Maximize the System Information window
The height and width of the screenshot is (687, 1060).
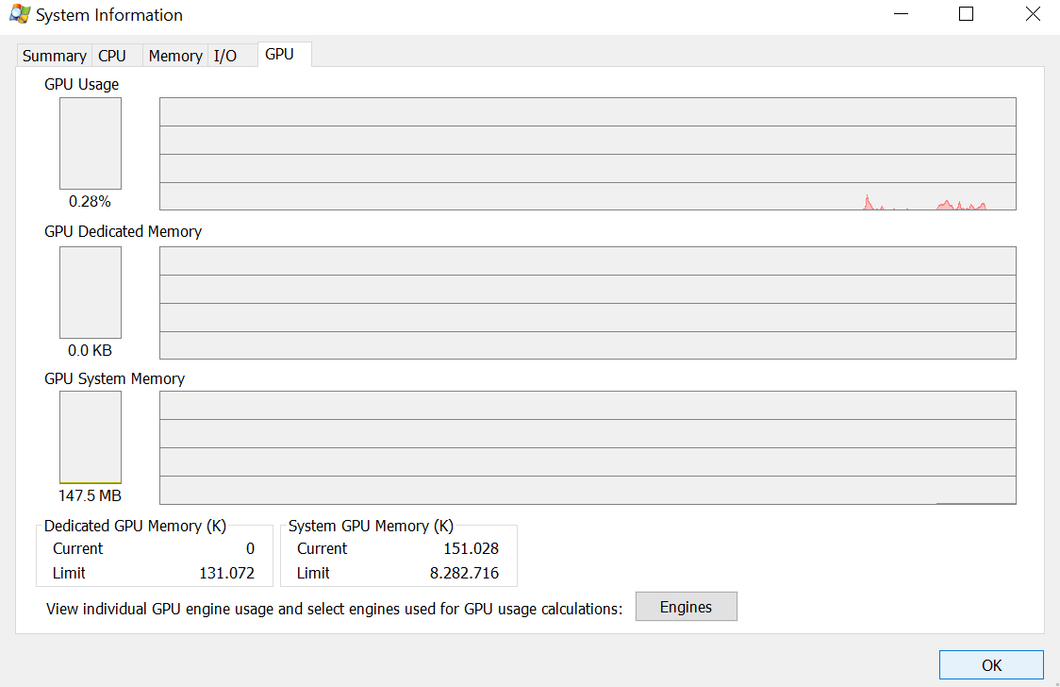click(966, 14)
